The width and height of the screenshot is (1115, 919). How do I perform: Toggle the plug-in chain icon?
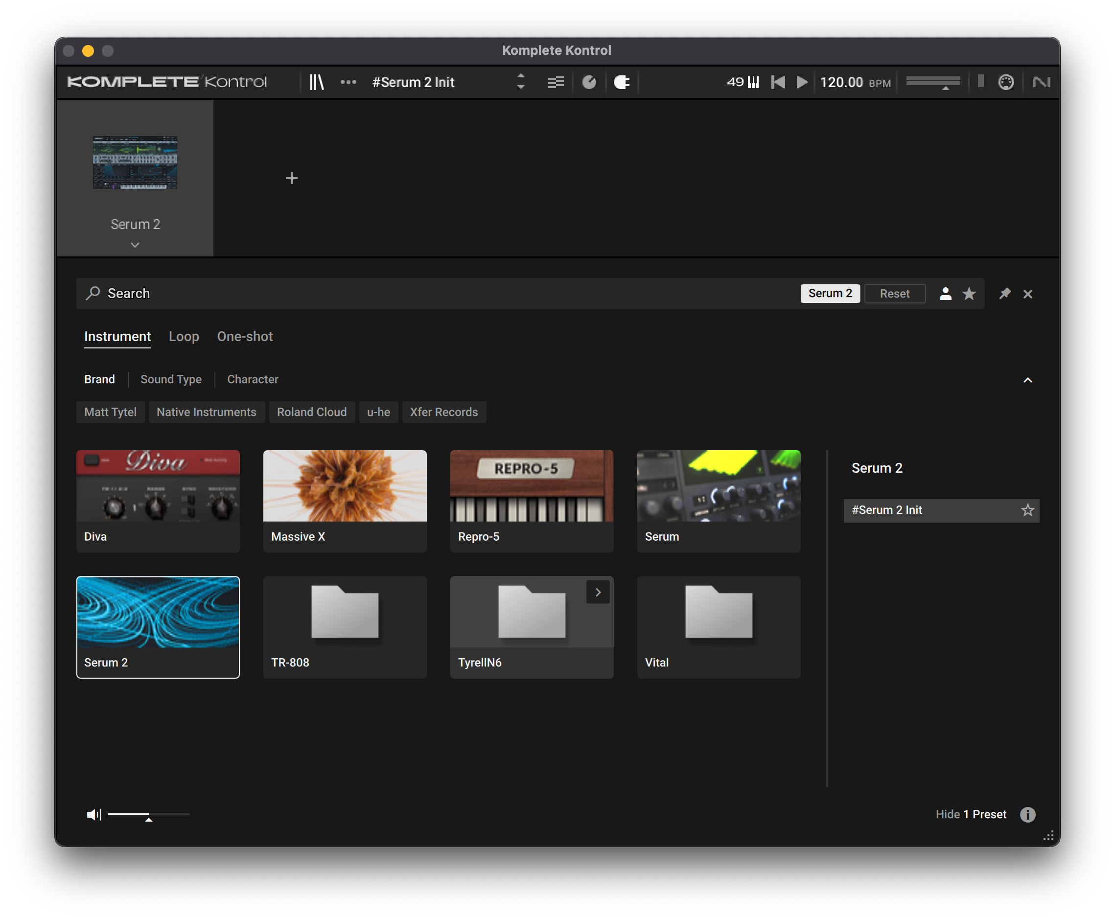(x=622, y=82)
